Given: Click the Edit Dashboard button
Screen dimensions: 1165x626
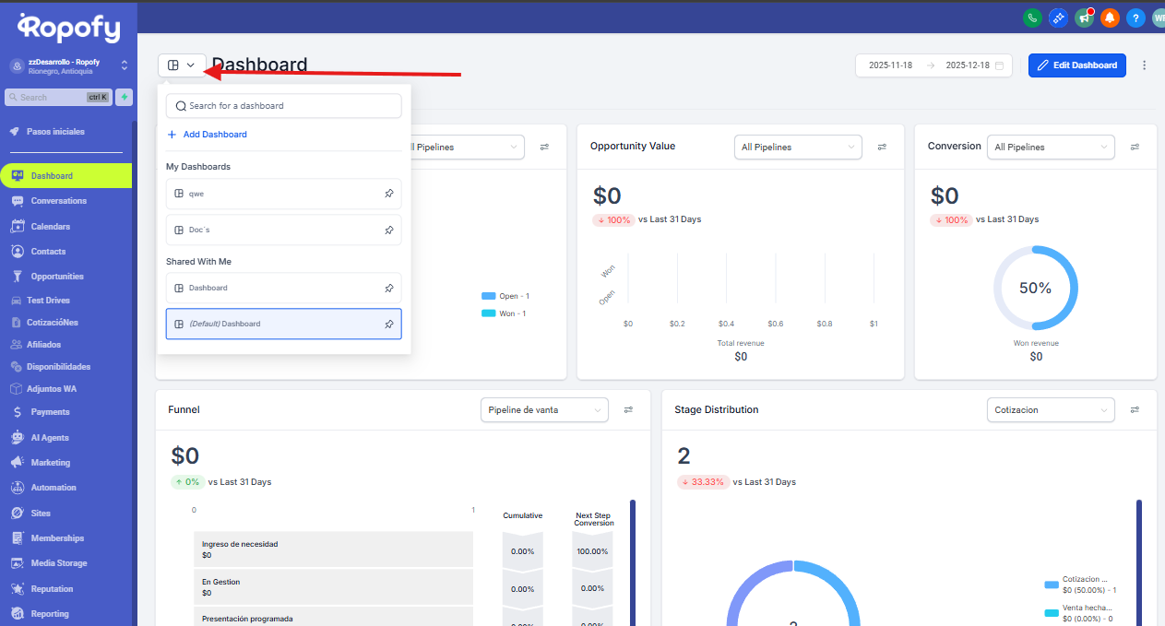Looking at the screenshot, I should click(1076, 65).
